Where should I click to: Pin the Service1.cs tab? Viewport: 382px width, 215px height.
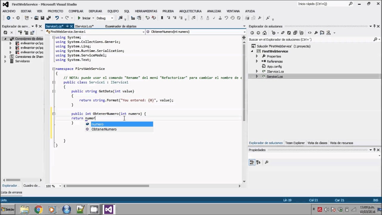pyautogui.click(x=67, y=26)
